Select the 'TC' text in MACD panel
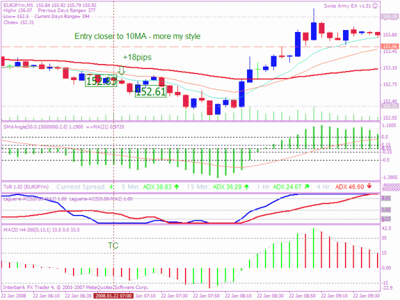Viewport: 400px width, 300px height. point(113,246)
